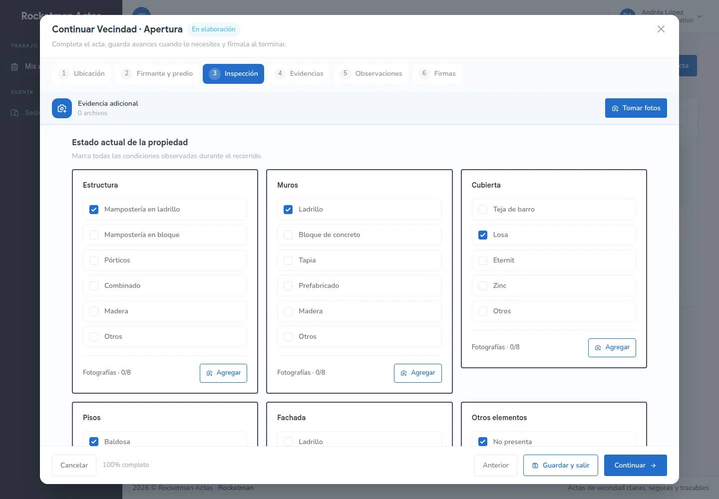Image resolution: width=719 pixels, height=499 pixels.
Task: Close the Continuar Vecindad dialog
Action: pyautogui.click(x=661, y=29)
